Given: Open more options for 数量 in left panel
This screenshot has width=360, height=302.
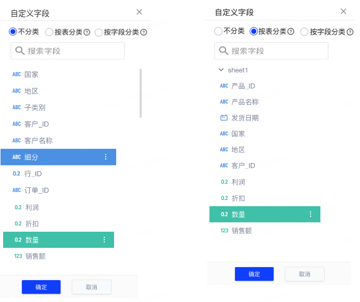Looking at the screenshot, I should [x=104, y=240].
